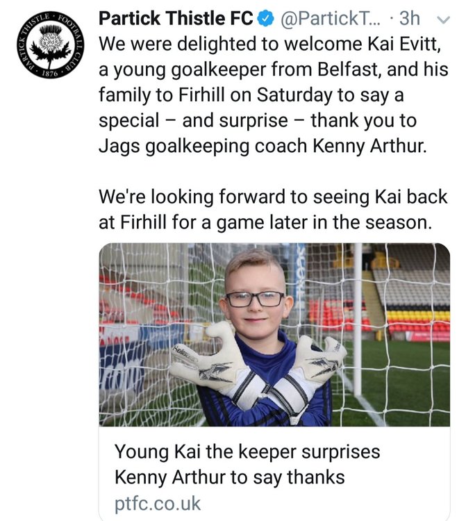The width and height of the screenshot is (466, 521).
Task: Click the thistle emblem in the club logo
Action: 51,44
